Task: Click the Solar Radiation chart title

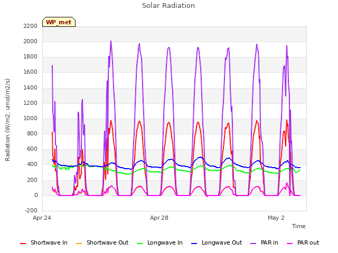Action: (x=168, y=6)
